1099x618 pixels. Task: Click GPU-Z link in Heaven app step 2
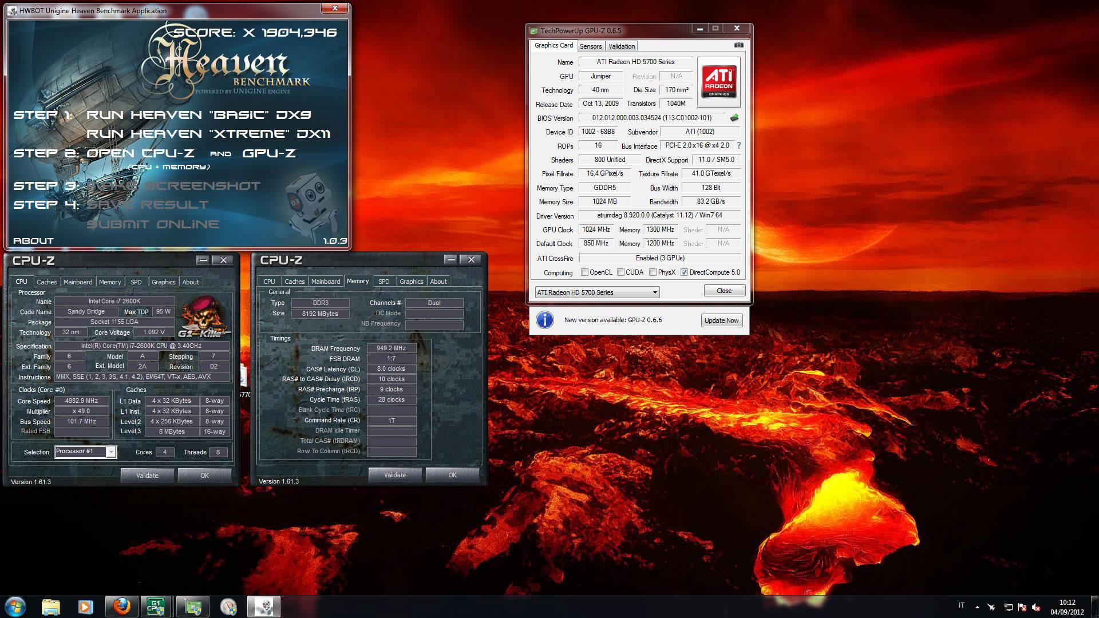coord(269,153)
